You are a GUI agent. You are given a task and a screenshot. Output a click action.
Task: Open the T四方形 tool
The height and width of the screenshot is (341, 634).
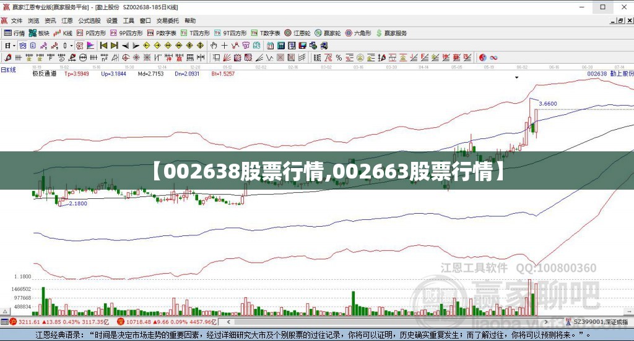195,33
